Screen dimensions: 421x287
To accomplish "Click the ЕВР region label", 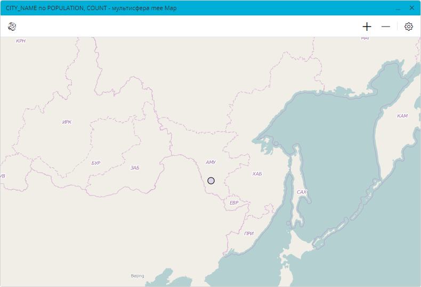I will [234, 203].
